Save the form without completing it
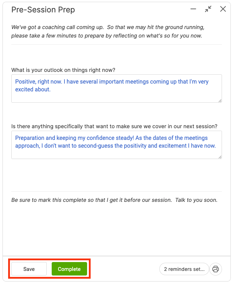Screen dimensions: 234x284 pos(28,269)
